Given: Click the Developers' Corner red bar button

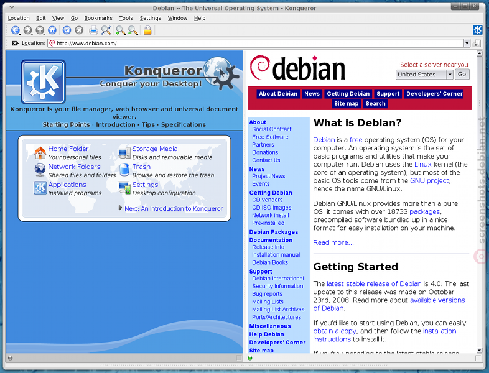Looking at the screenshot, I should (434, 94).
